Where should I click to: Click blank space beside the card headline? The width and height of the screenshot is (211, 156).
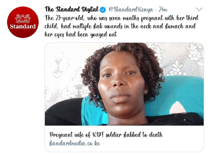click(183, 135)
